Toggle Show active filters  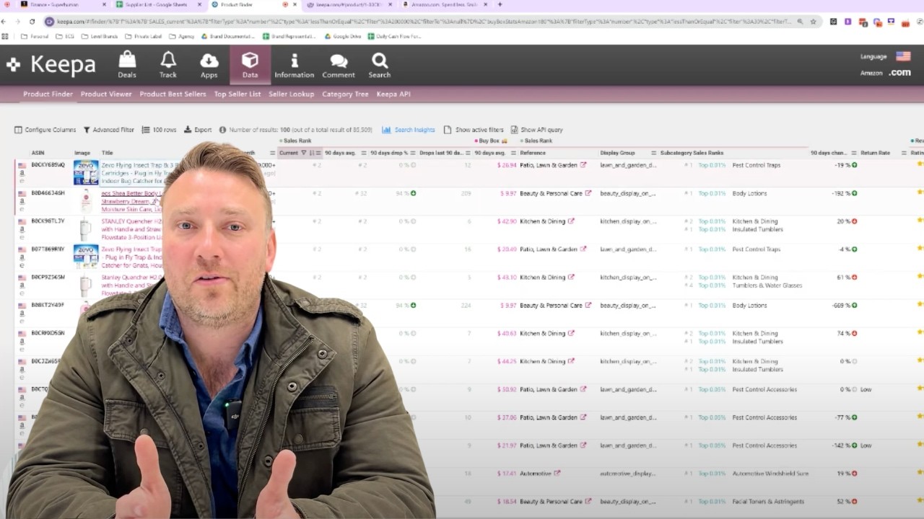[x=448, y=130]
